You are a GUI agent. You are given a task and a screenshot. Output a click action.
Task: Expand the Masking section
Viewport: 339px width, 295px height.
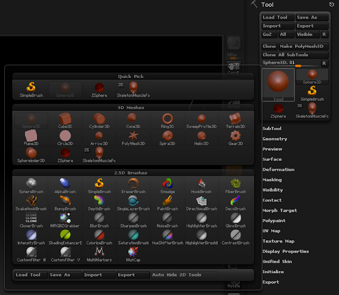click(x=272, y=180)
